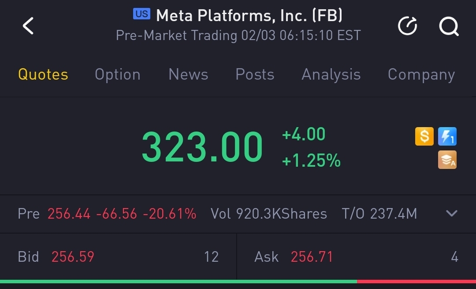Open the News tab
Image resolution: width=476 pixels, height=289 pixels.
pyautogui.click(x=188, y=74)
